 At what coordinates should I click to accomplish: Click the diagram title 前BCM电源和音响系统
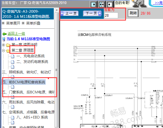pos(95,35)
